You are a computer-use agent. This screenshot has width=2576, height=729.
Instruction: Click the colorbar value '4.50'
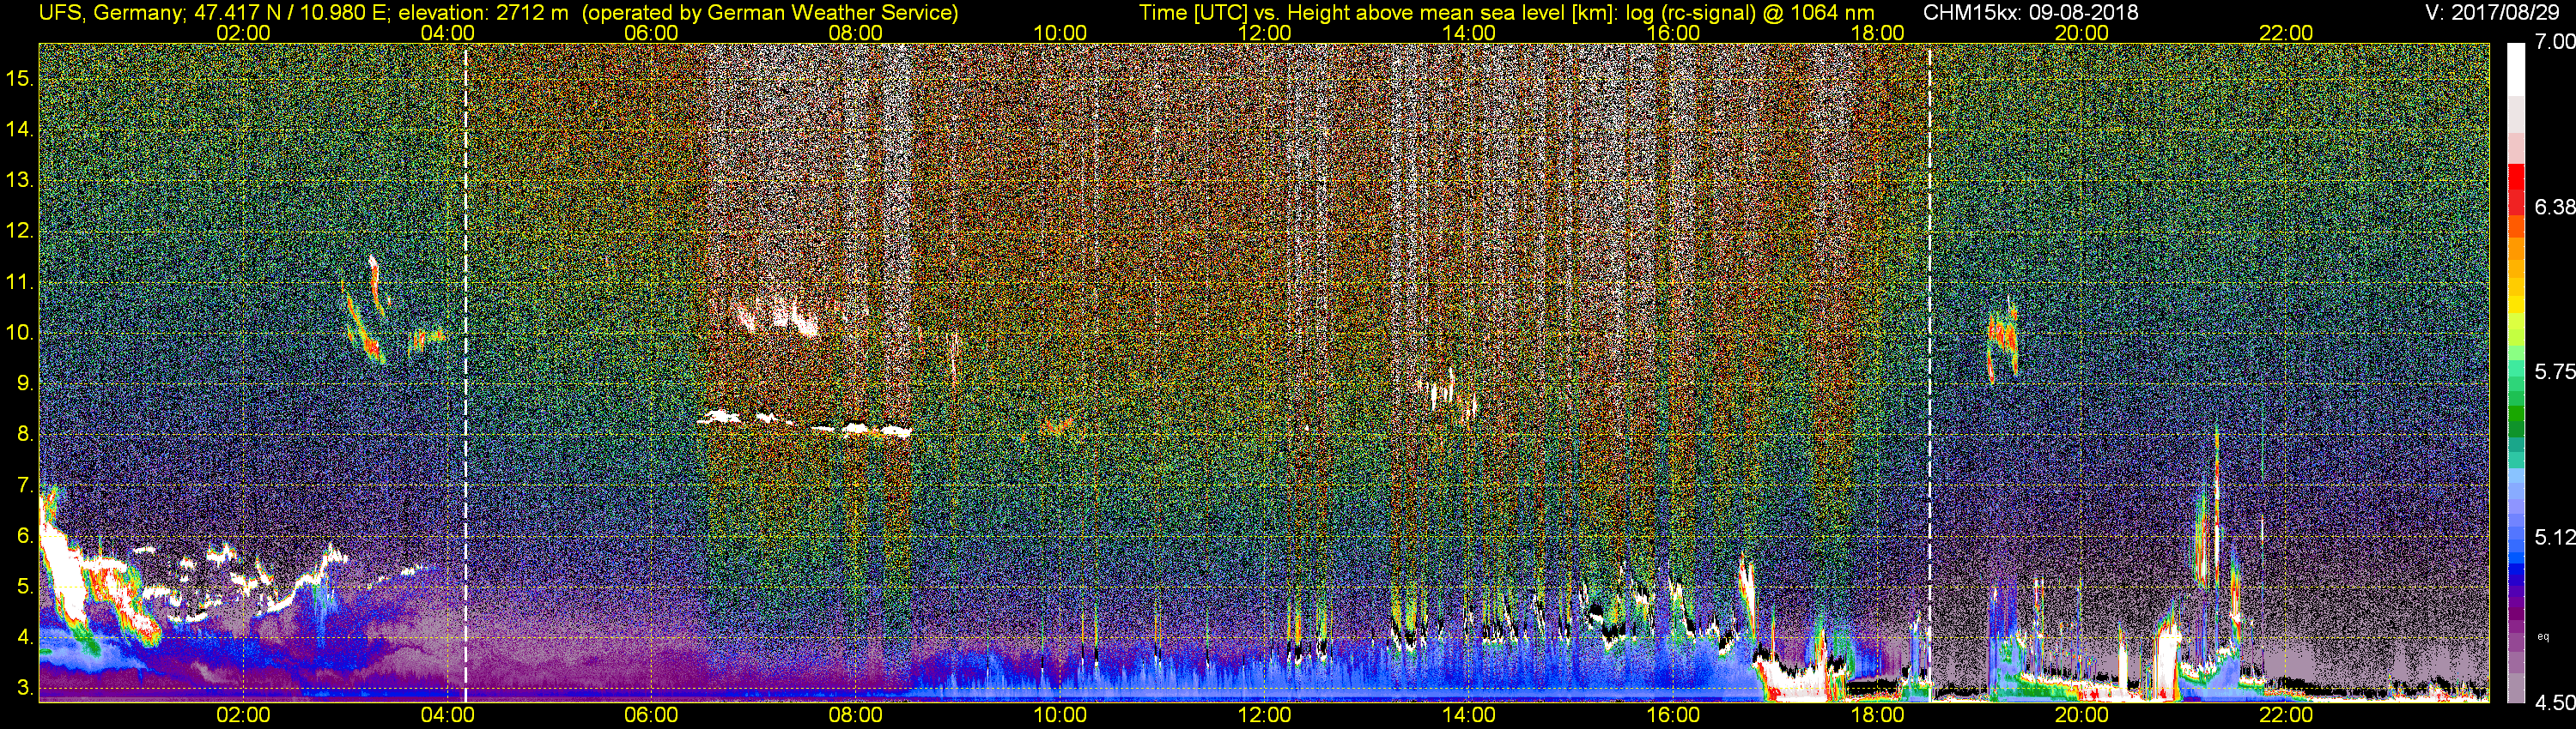click(2555, 703)
